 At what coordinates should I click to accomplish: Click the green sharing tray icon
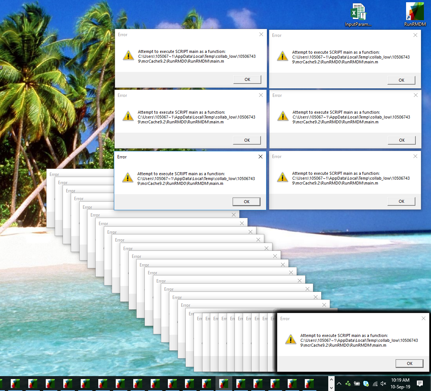[x=348, y=384]
